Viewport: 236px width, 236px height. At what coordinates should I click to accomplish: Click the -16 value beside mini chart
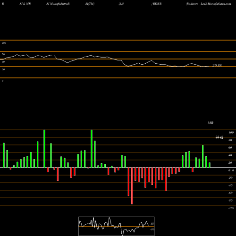pyautogui.click(x=152, y=229)
